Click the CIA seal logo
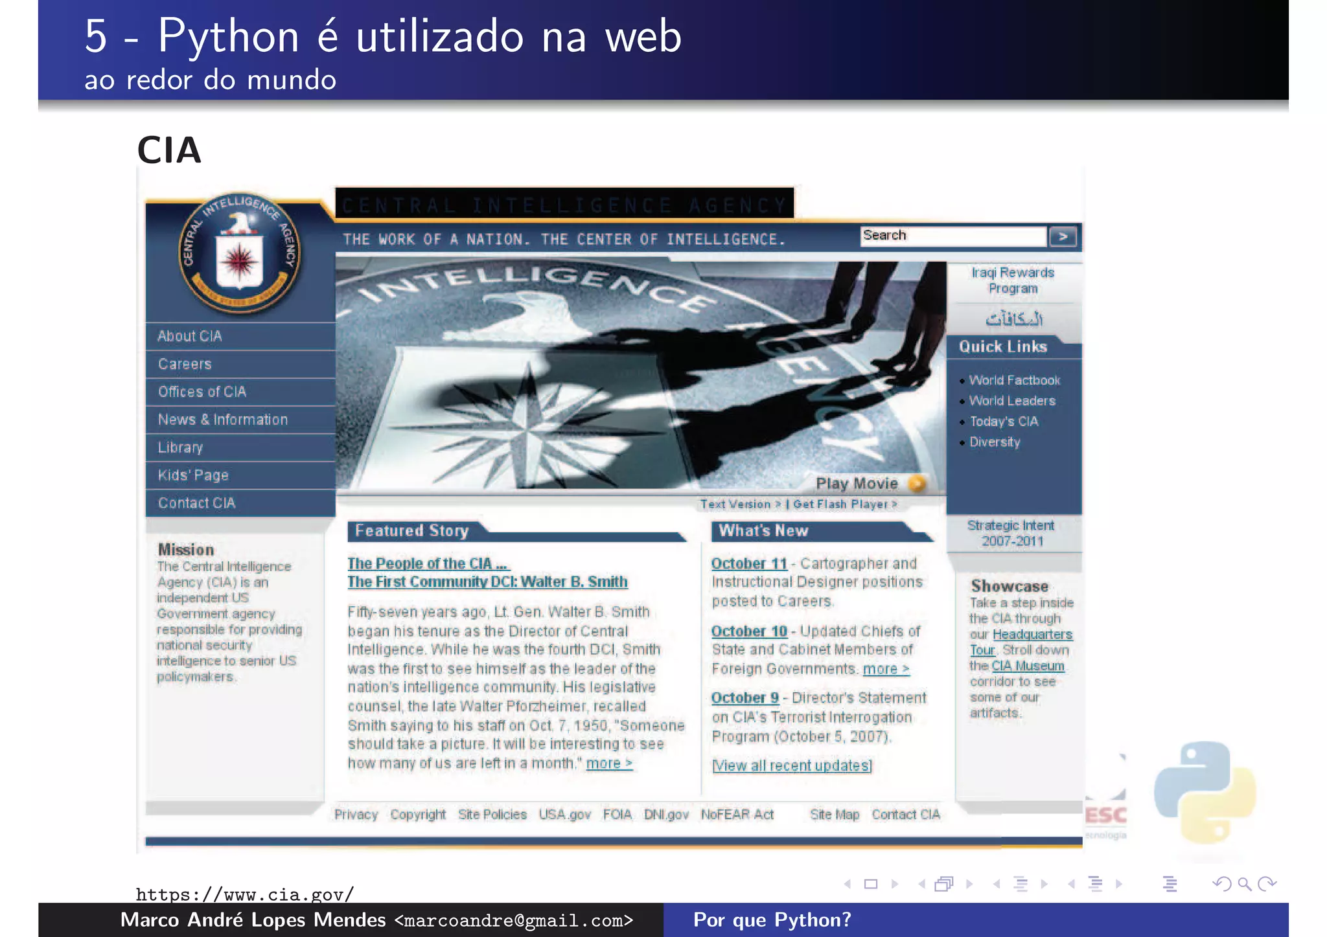1327x937 pixels. point(240,253)
